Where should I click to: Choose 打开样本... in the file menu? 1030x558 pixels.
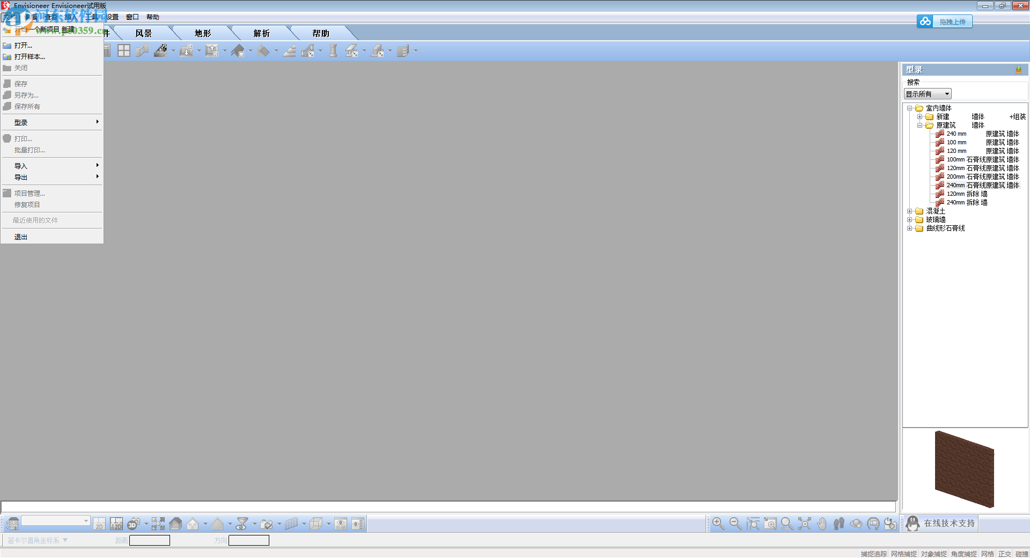(52, 57)
